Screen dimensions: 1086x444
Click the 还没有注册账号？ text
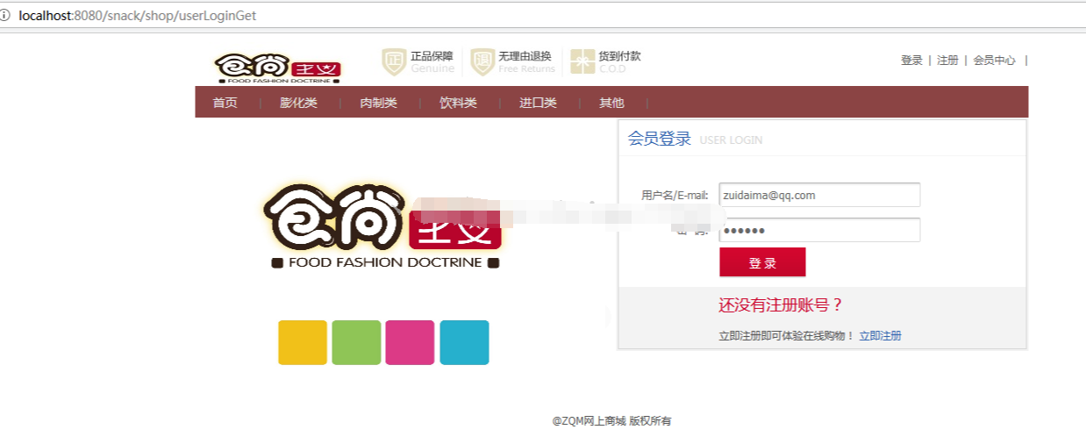pos(782,305)
